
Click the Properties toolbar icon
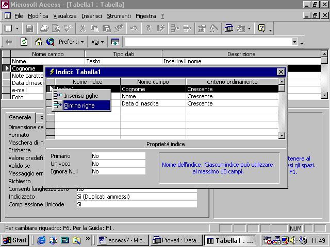pyautogui.click(x=202, y=28)
